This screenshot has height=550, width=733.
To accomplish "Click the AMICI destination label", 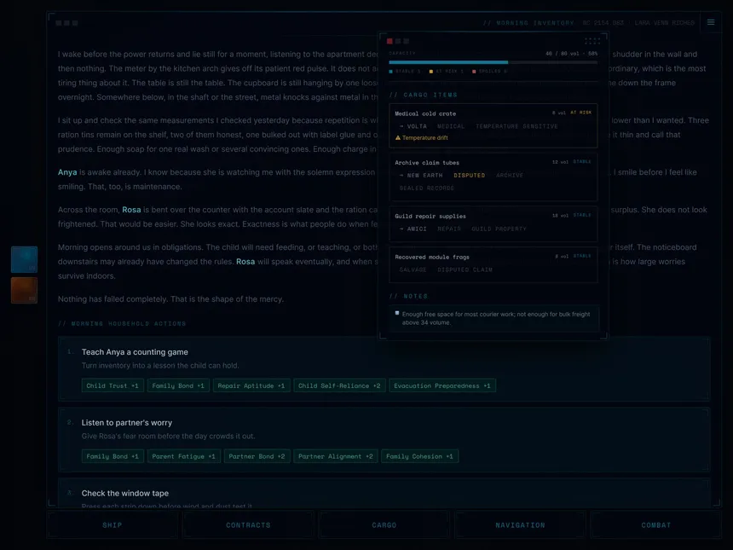I will [413, 229].
